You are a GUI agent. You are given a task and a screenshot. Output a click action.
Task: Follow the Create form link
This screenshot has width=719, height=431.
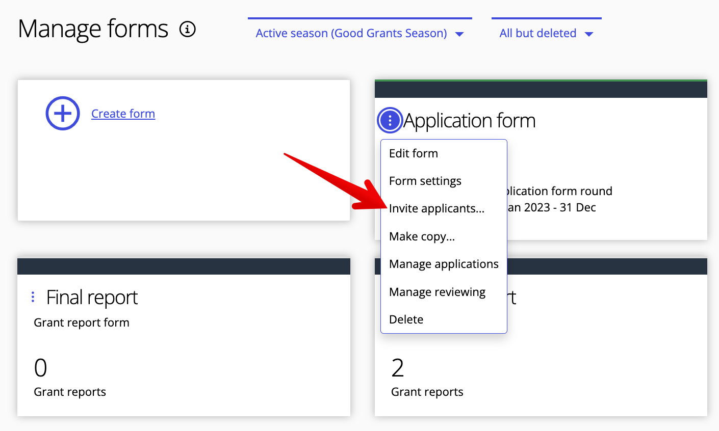pyautogui.click(x=123, y=114)
